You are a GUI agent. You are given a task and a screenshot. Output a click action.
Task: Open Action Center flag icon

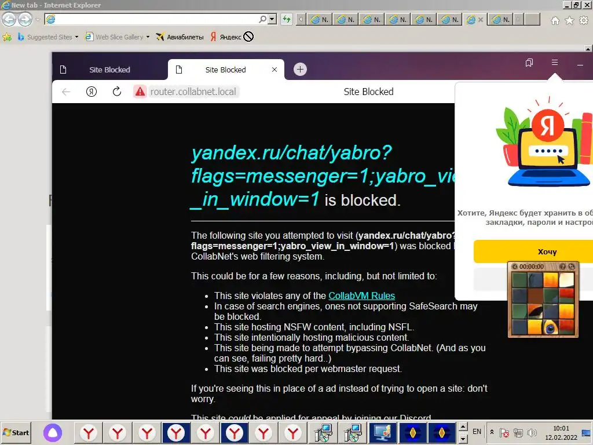504,432
